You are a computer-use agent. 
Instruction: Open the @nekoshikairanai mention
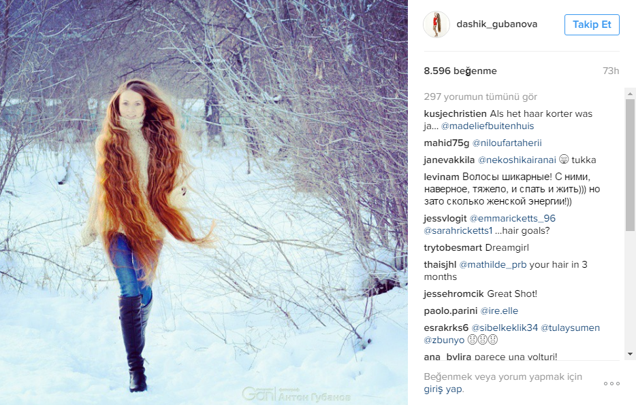click(x=517, y=160)
